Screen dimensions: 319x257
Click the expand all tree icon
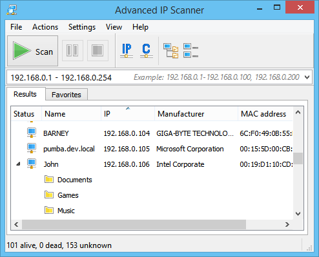tap(171, 51)
